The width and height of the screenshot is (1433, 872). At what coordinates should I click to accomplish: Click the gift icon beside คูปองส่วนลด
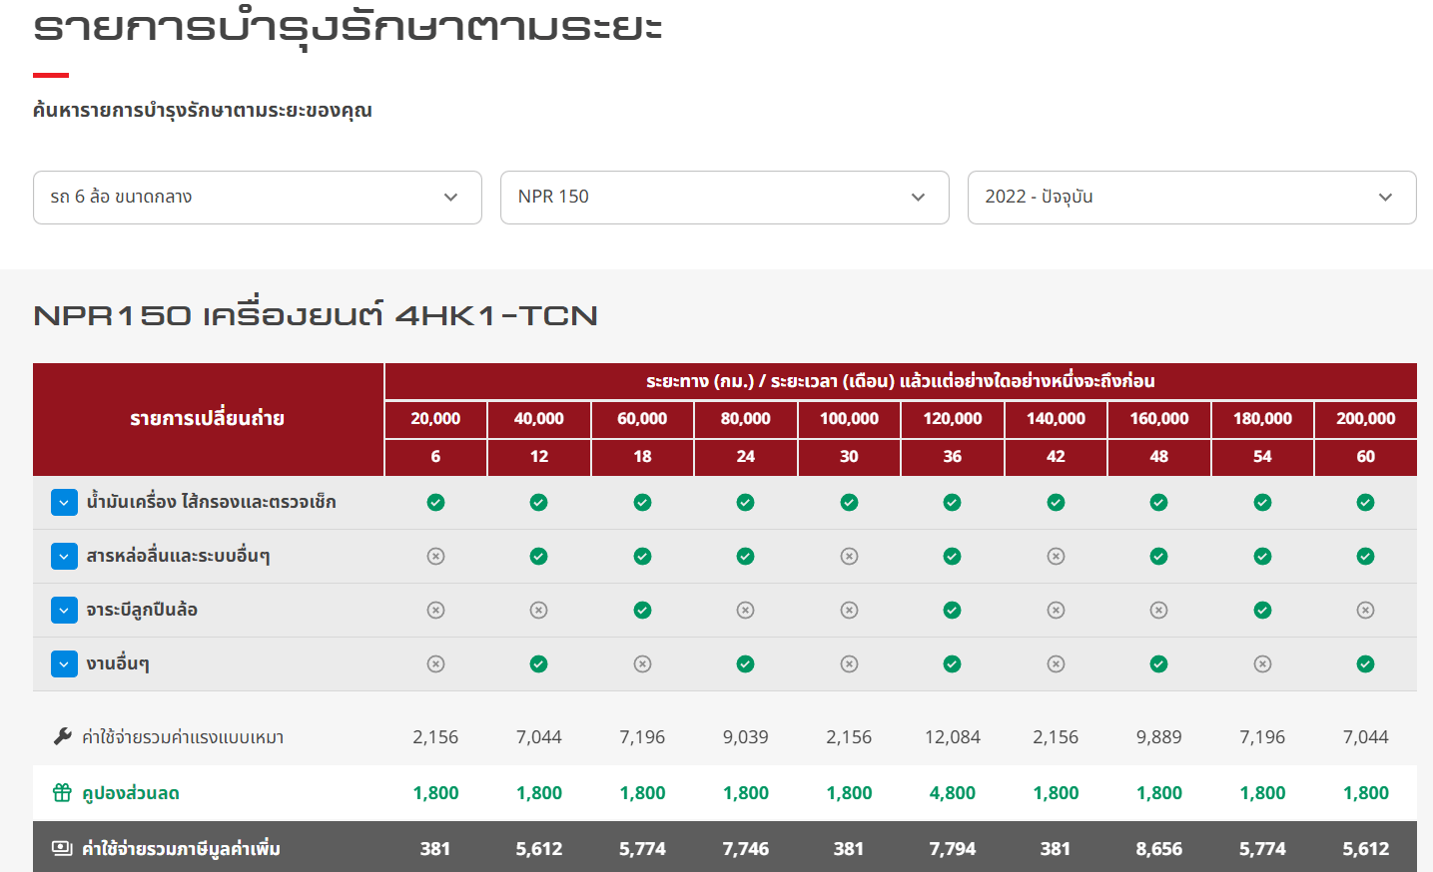point(62,793)
